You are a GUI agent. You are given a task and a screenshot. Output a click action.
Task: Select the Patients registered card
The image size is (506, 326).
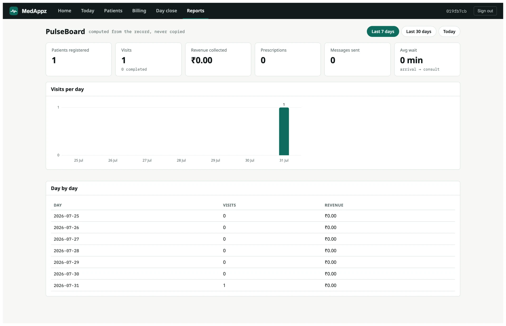click(79, 60)
